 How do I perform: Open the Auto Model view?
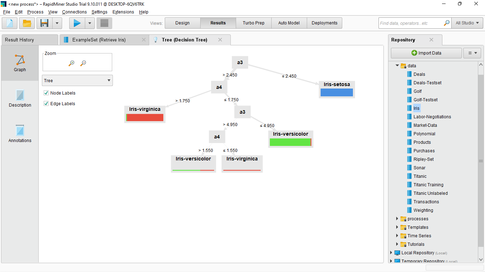click(x=289, y=23)
